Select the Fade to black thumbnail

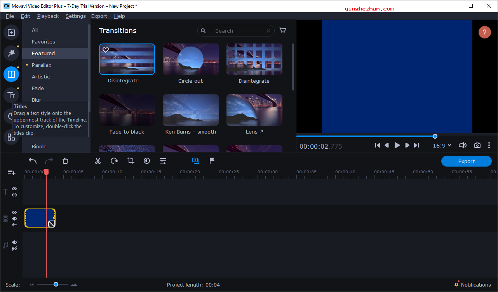127,110
